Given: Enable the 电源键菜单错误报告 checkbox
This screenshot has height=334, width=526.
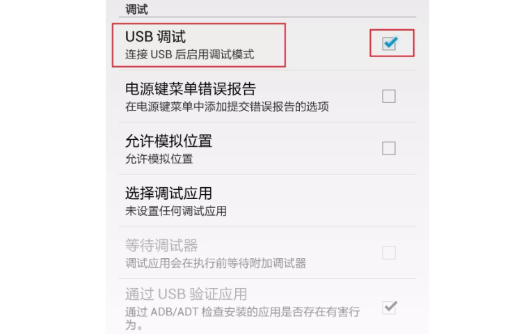Looking at the screenshot, I should 389,96.
